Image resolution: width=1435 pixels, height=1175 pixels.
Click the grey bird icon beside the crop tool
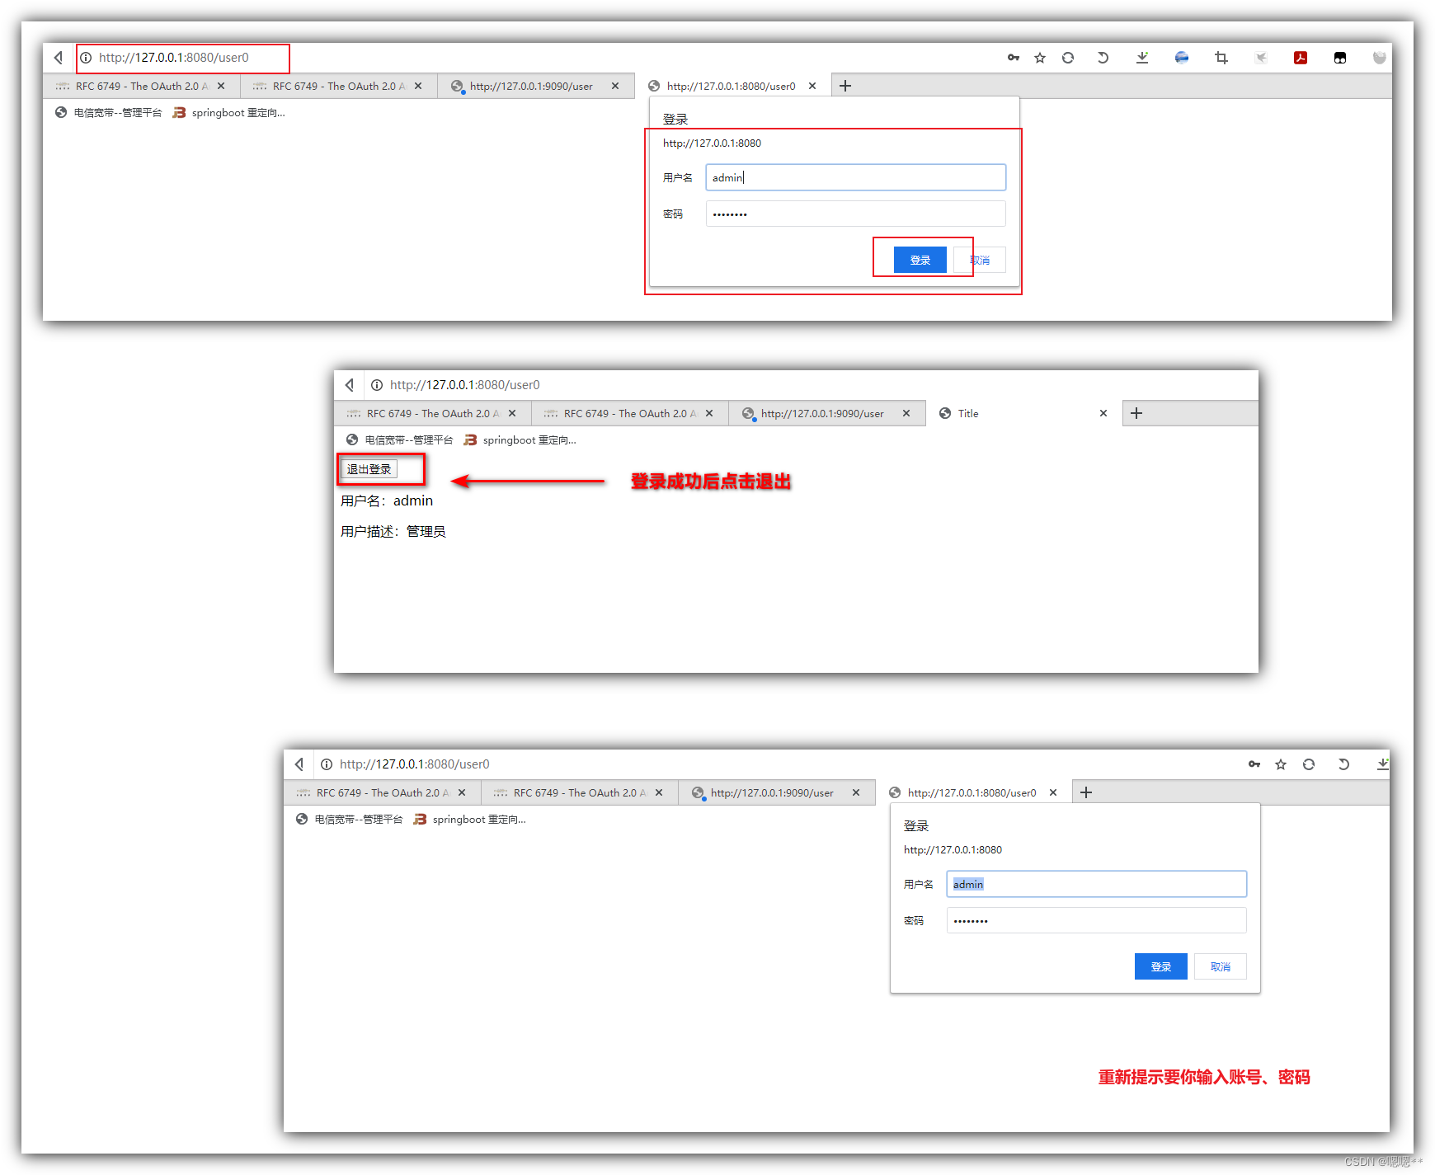[x=1261, y=58]
